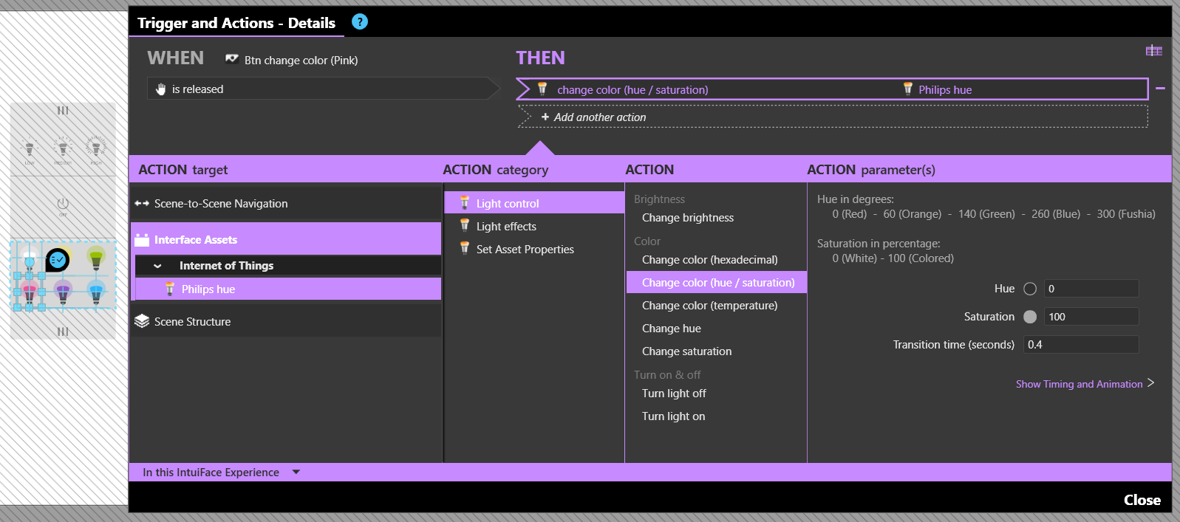Open the help question mark icon

click(x=360, y=22)
